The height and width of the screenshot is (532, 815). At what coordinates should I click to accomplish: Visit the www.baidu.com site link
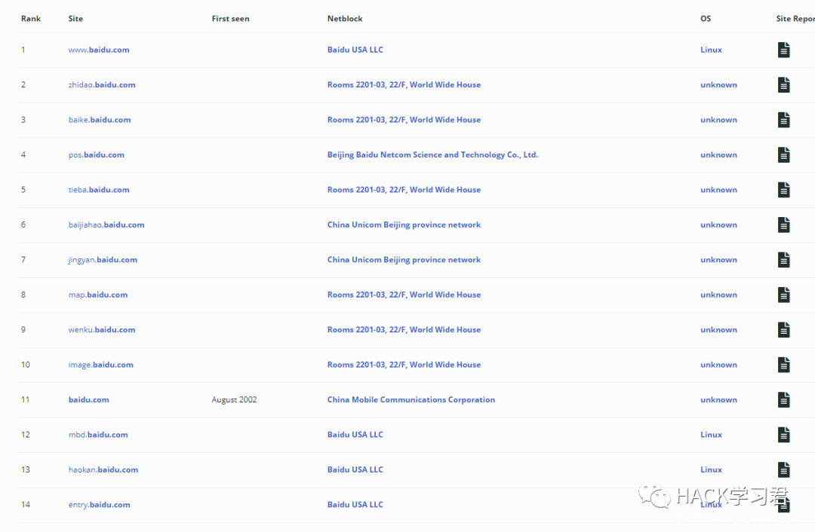[99, 50]
